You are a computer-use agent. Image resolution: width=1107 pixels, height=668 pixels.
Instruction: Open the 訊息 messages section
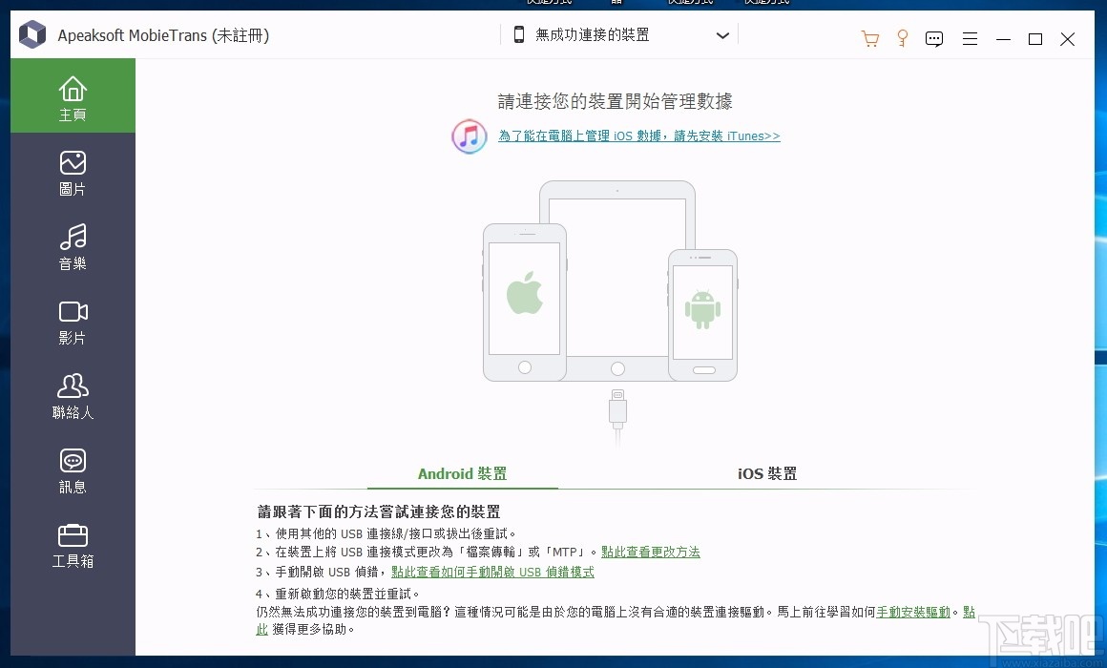coord(73,471)
